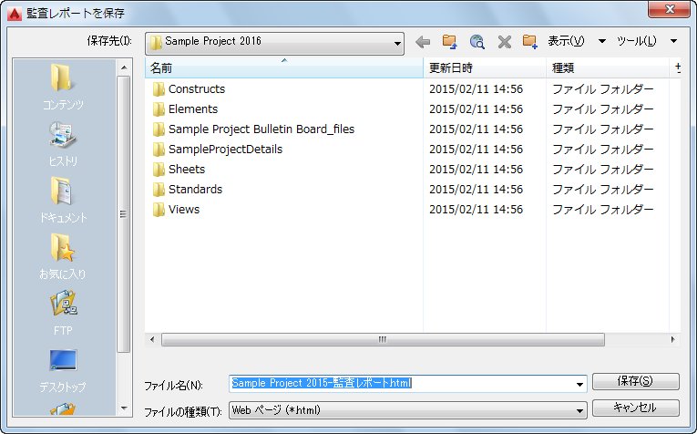The image size is (697, 434).
Task: Select the Elements folder name
Action: (193, 109)
